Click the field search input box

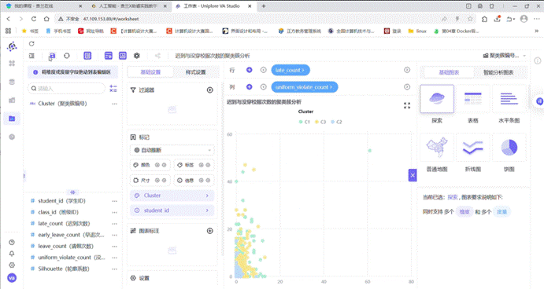[x=66, y=89]
